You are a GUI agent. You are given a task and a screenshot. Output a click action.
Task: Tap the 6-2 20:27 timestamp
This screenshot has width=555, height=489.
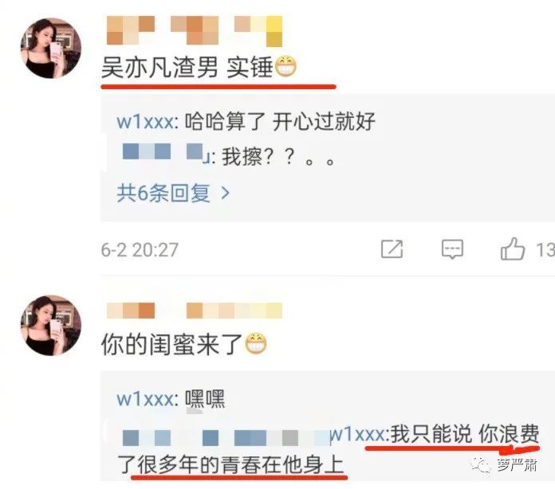[x=140, y=249]
